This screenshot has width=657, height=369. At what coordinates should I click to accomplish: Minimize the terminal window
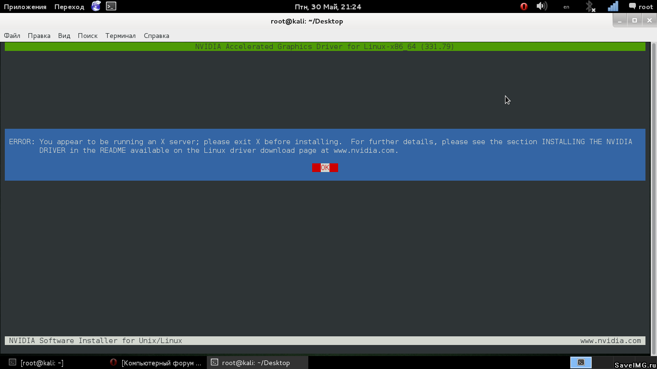pos(620,21)
